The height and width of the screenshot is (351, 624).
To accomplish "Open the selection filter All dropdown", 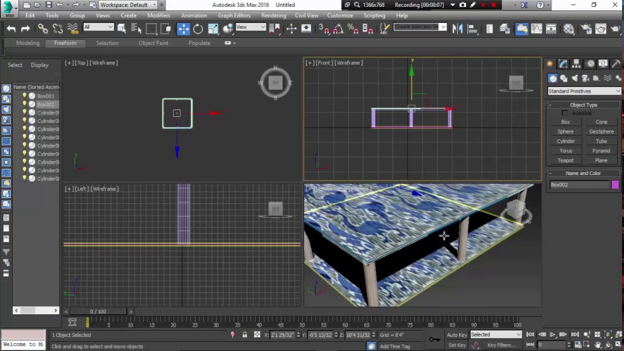I will coord(98,27).
